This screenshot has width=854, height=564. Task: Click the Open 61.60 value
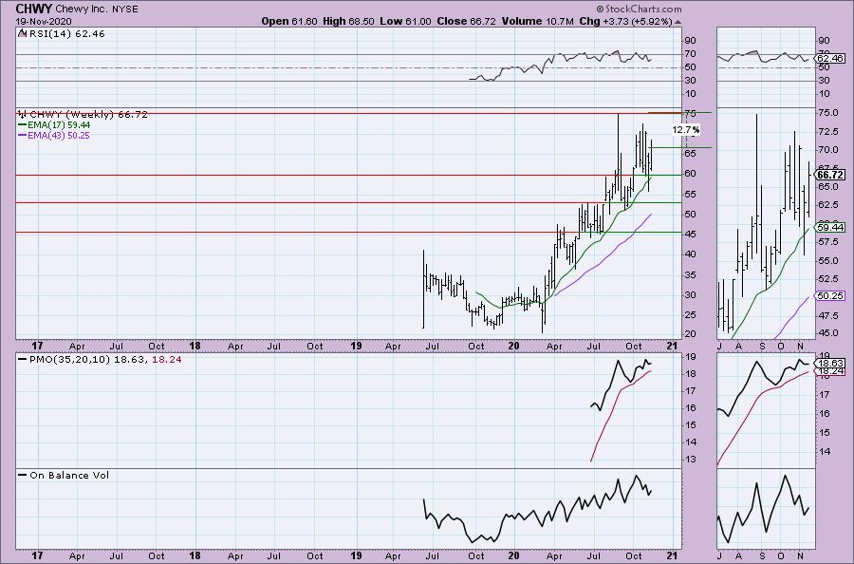pyautogui.click(x=289, y=21)
